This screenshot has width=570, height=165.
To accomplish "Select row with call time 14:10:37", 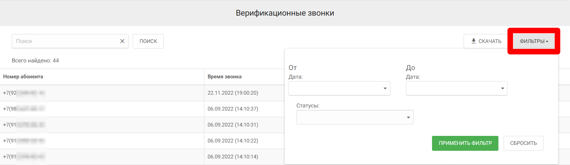I will point(233,109).
